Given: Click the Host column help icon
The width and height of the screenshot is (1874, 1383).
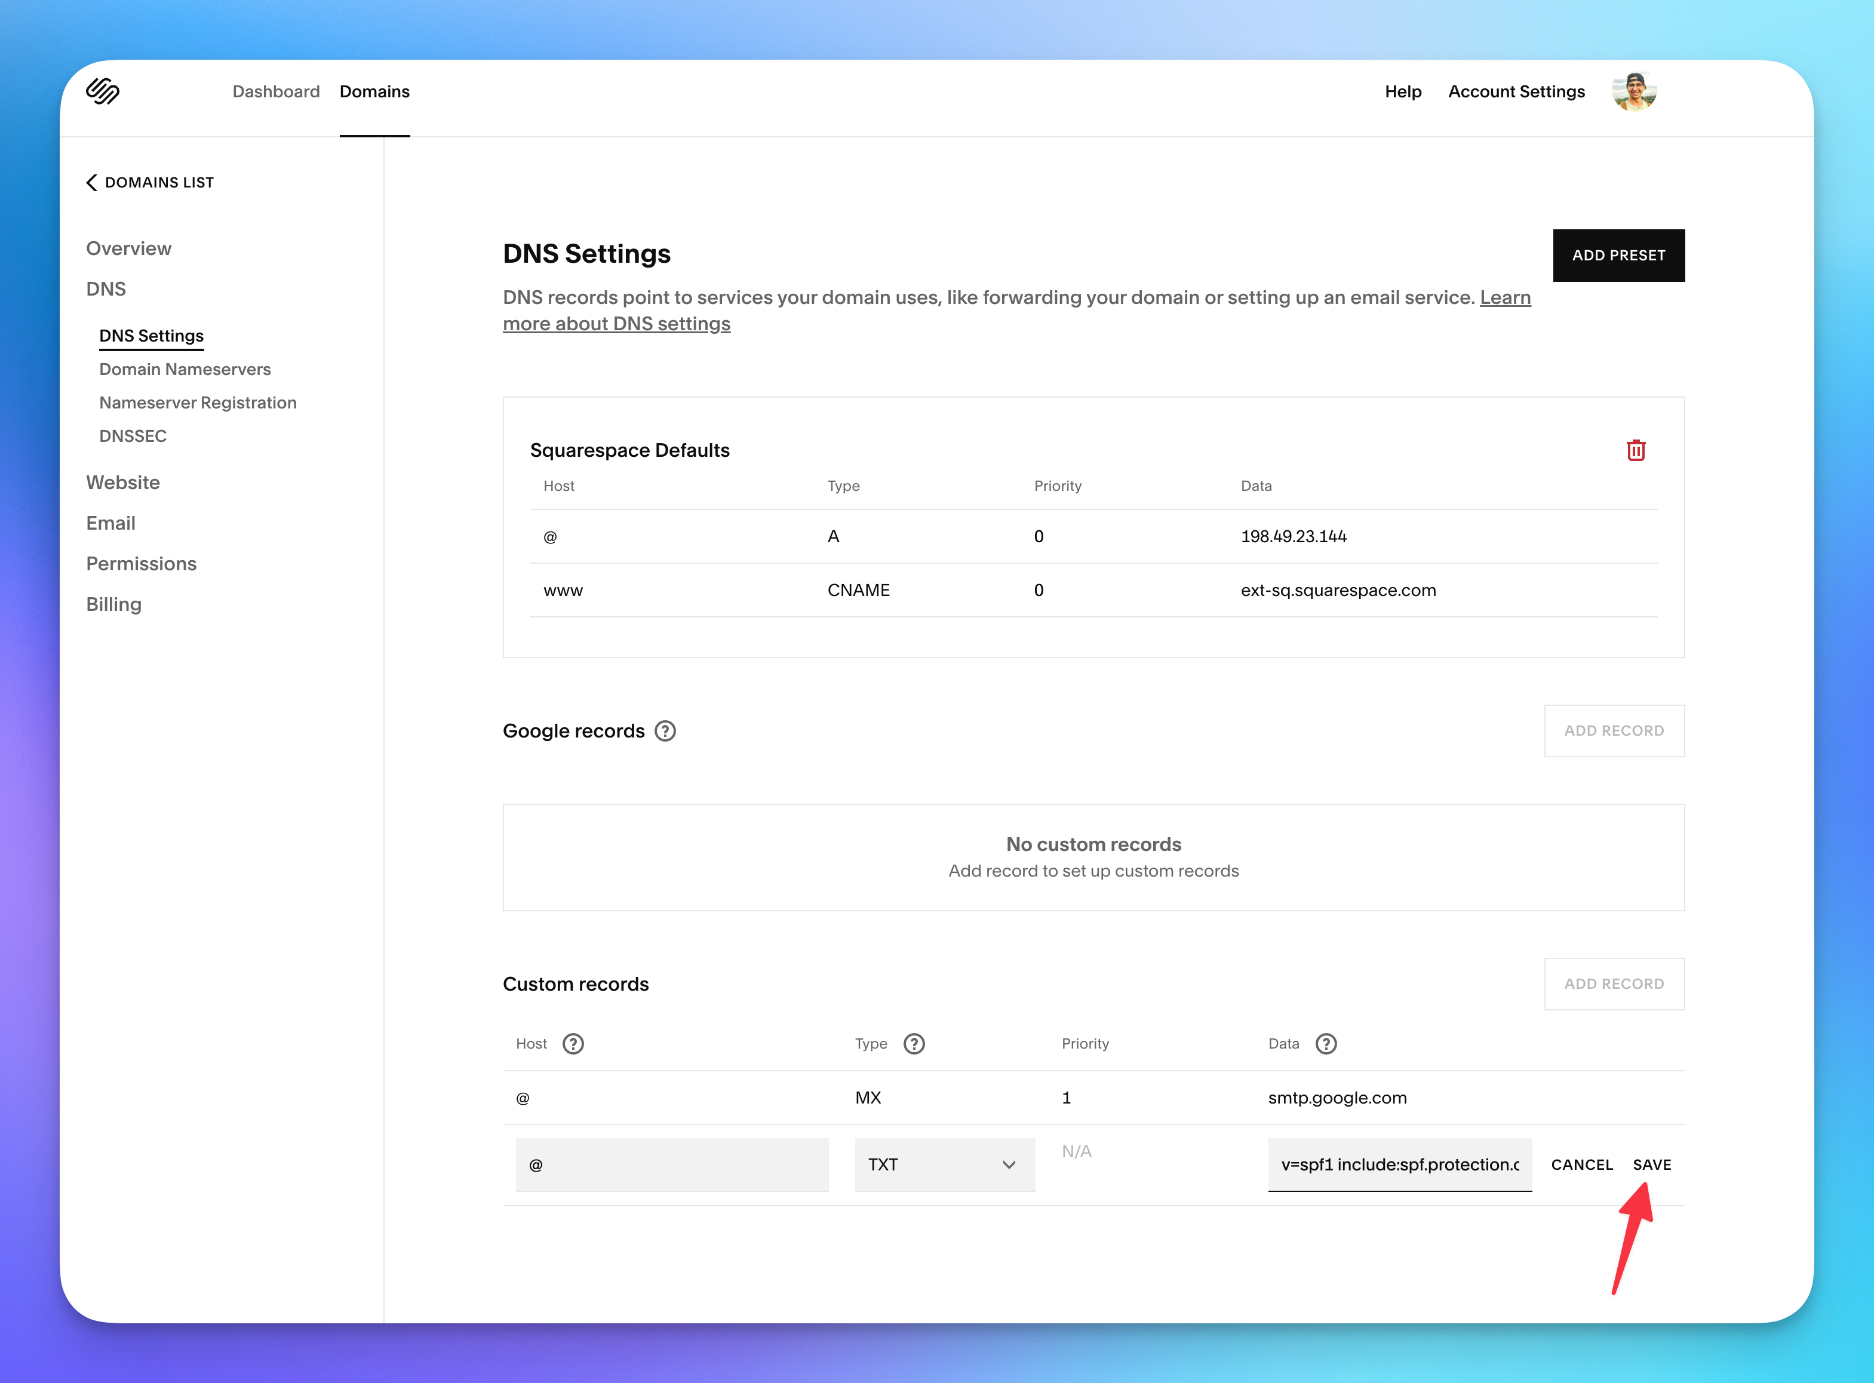Looking at the screenshot, I should 573,1044.
